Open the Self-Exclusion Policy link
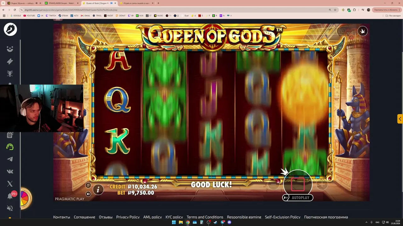The height and width of the screenshot is (226, 403). [283, 217]
